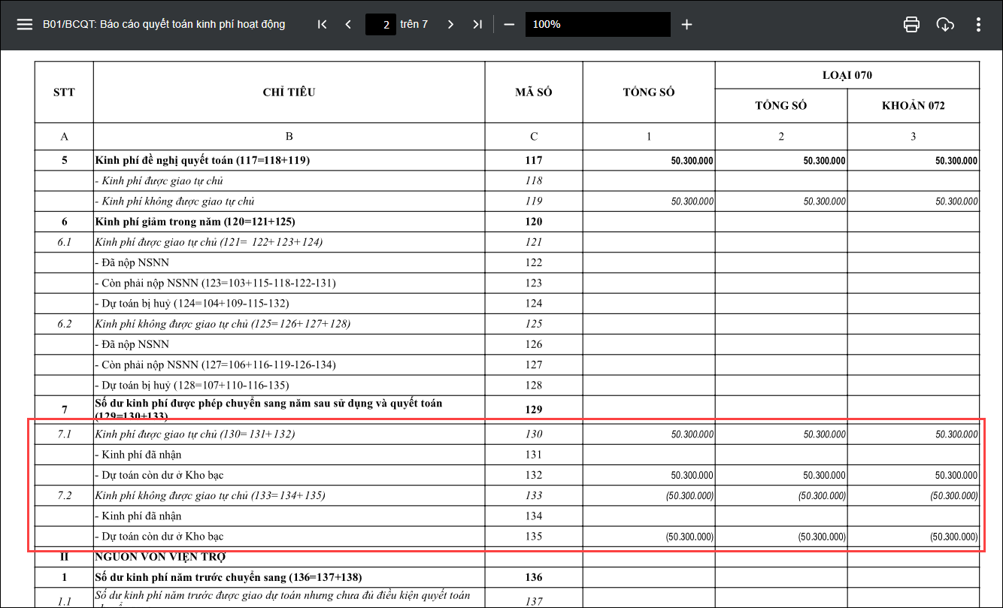Click the KHOẢN 072 column header
Viewport: 1003px width, 608px height.
pyautogui.click(x=913, y=106)
